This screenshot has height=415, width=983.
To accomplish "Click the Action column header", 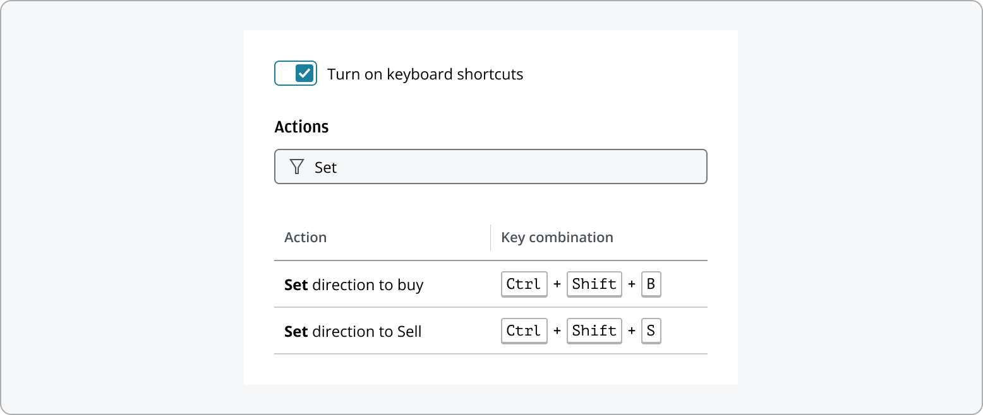I will coord(306,237).
